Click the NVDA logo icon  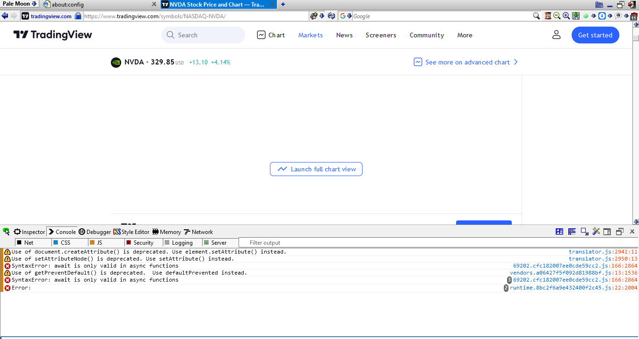point(116,62)
